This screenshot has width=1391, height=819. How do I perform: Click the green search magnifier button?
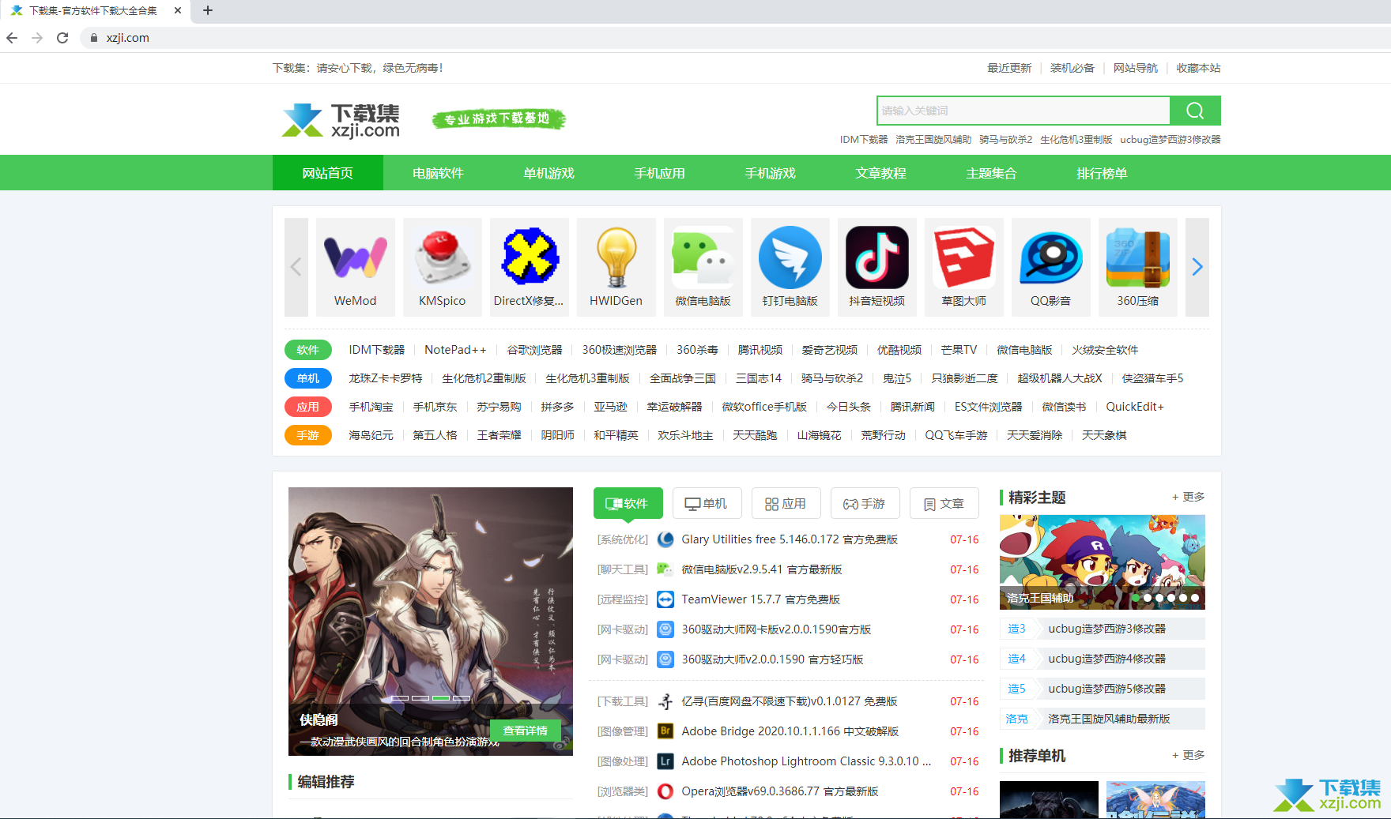click(1195, 111)
